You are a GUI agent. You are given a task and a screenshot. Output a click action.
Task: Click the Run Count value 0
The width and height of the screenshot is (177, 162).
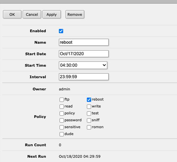[x=60, y=145]
